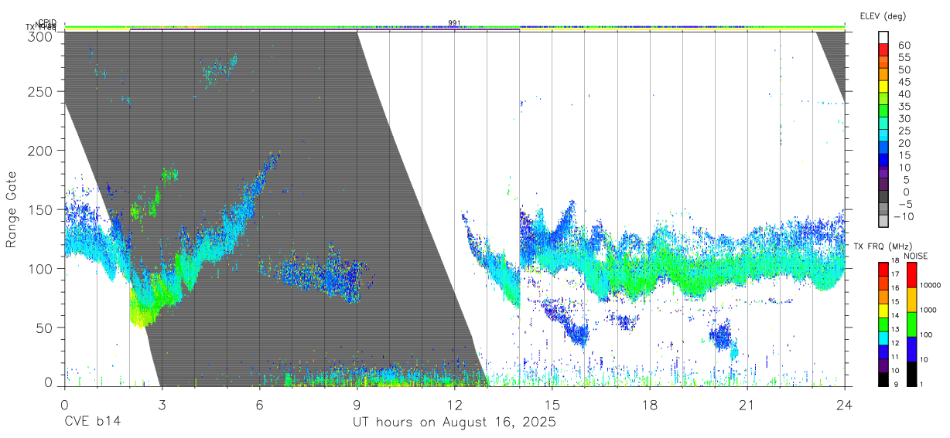Image resolution: width=950 pixels, height=438 pixels.
Task: Click the "NOISE" colorbar title
Action: [916, 256]
